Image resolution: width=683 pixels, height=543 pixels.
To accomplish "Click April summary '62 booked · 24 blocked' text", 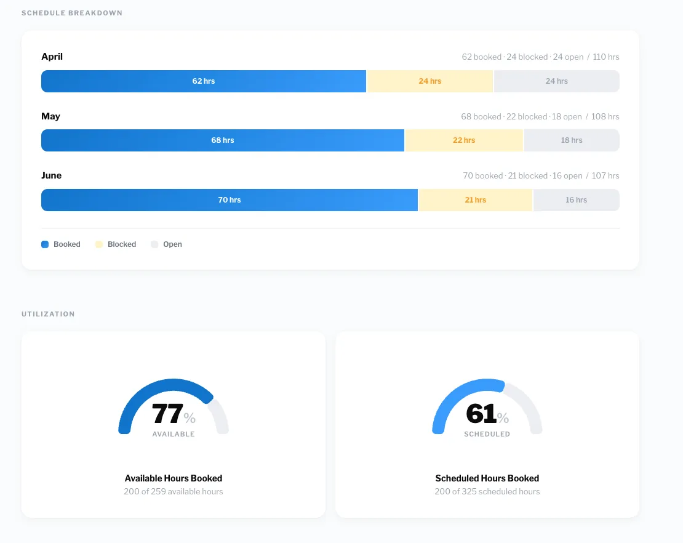I will coord(505,57).
